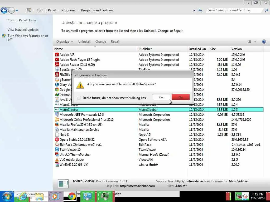Select the highlighted MetroSidebar 1.0.3 row

coord(158,110)
